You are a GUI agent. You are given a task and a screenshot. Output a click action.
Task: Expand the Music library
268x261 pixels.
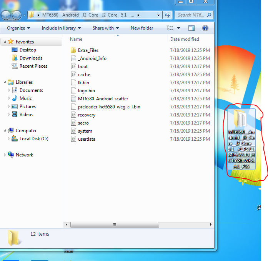point(9,98)
